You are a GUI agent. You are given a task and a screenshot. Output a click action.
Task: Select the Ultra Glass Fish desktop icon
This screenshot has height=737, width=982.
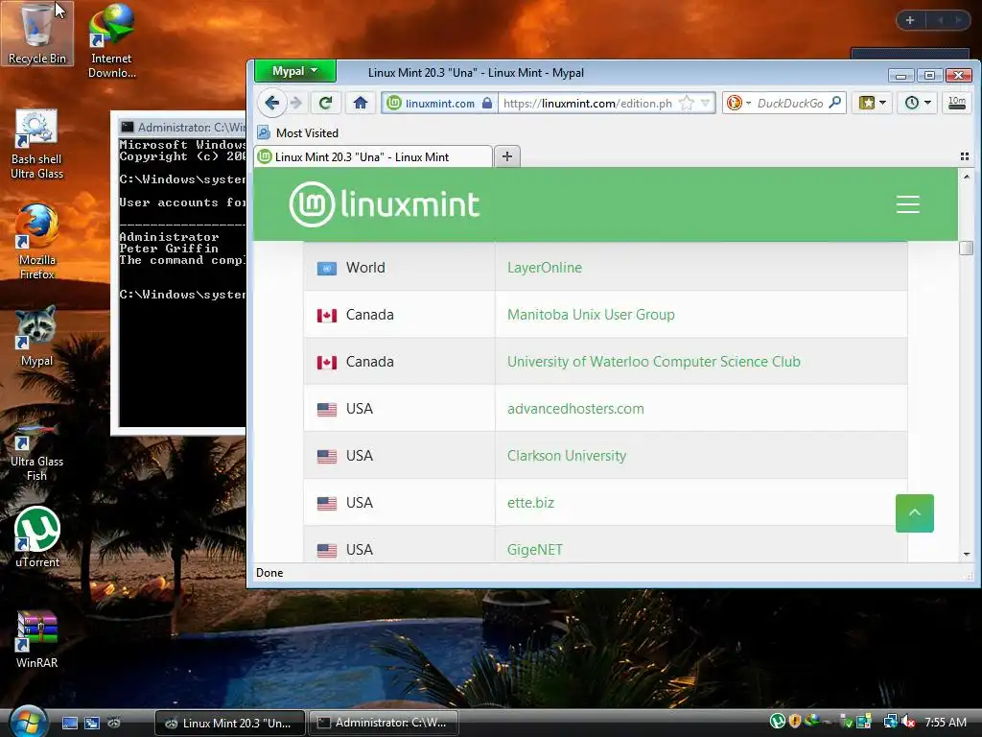pyautogui.click(x=36, y=451)
